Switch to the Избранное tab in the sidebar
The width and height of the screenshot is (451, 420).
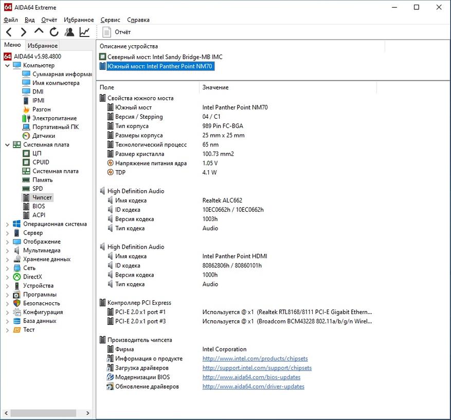click(x=43, y=46)
